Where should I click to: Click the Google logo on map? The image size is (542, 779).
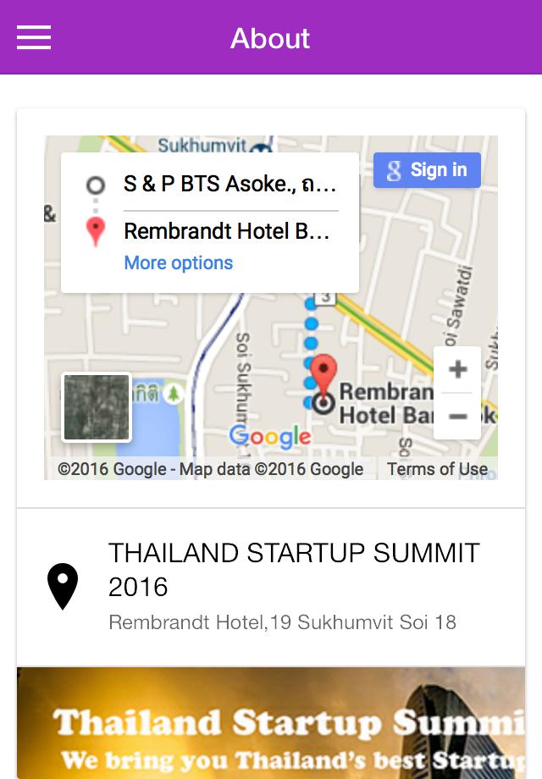coord(270,437)
